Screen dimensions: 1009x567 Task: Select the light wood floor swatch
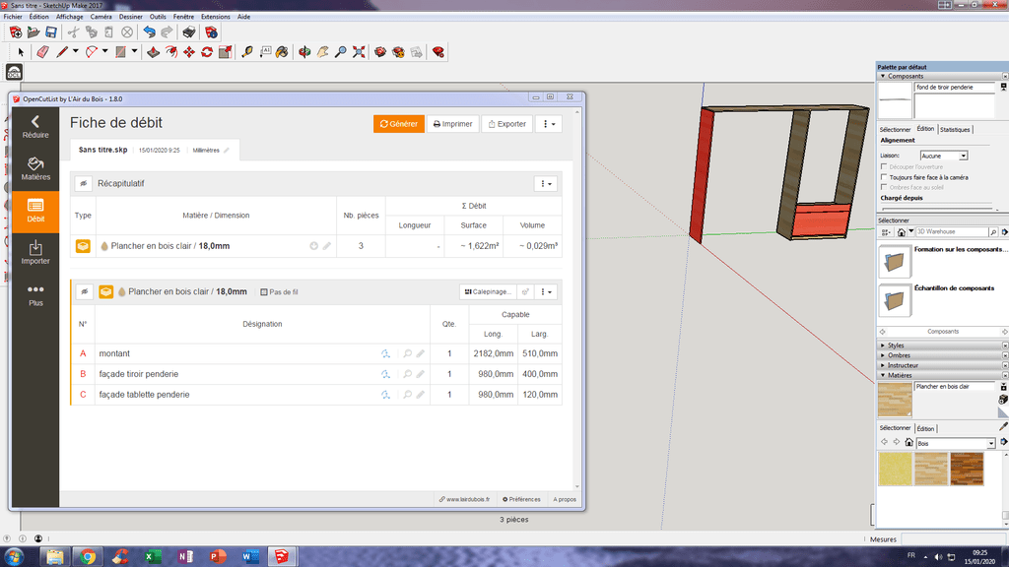(931, 468)
